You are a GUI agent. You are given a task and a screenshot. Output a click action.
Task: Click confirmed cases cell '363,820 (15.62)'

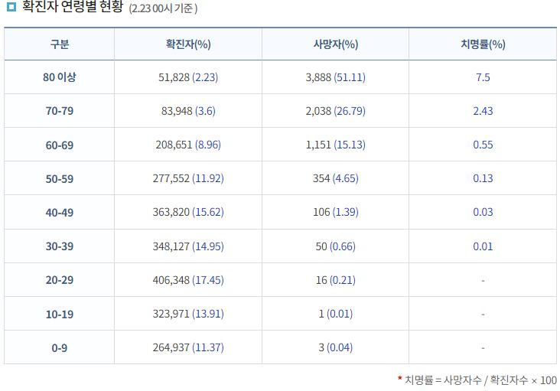188,212
